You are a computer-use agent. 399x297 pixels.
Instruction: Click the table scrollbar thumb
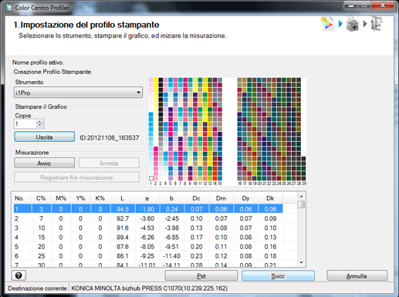301,204
